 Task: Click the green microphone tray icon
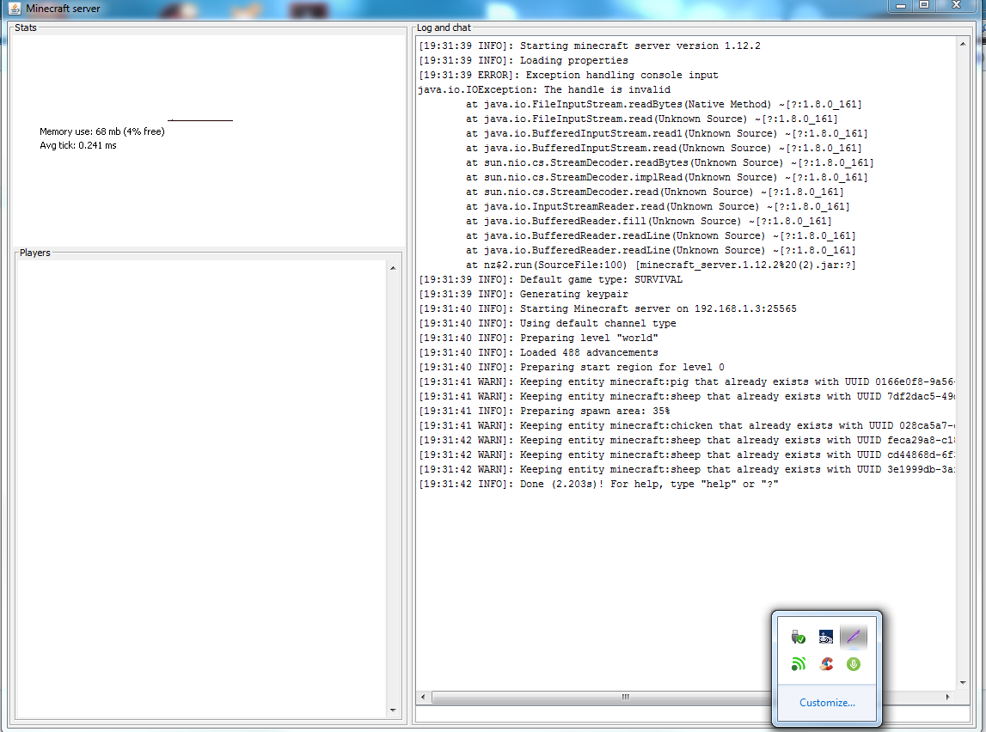pyautogui.click(x=854, y=664)
